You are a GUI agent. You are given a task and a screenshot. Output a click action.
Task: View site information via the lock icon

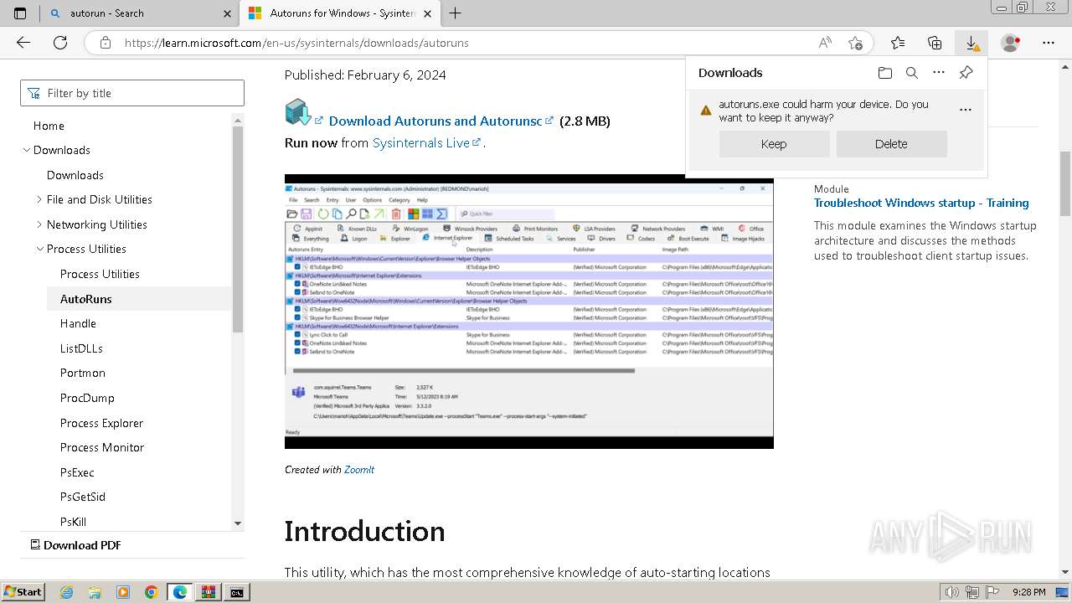pos(105,43)
